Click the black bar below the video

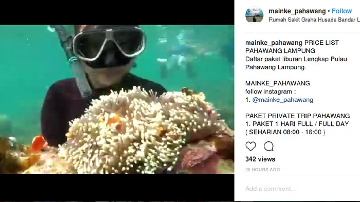[x=117, y=187]
